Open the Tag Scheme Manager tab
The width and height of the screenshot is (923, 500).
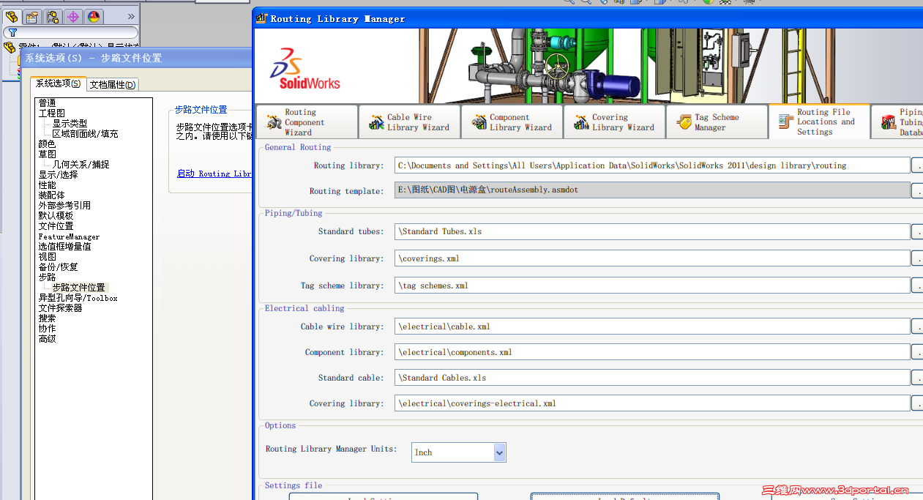point(717,122)
